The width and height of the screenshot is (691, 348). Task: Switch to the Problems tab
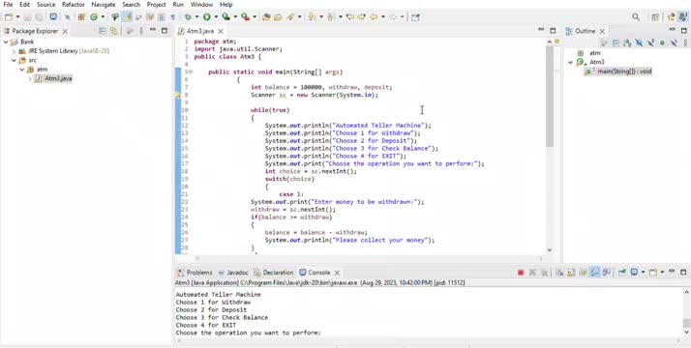(195, 273)
